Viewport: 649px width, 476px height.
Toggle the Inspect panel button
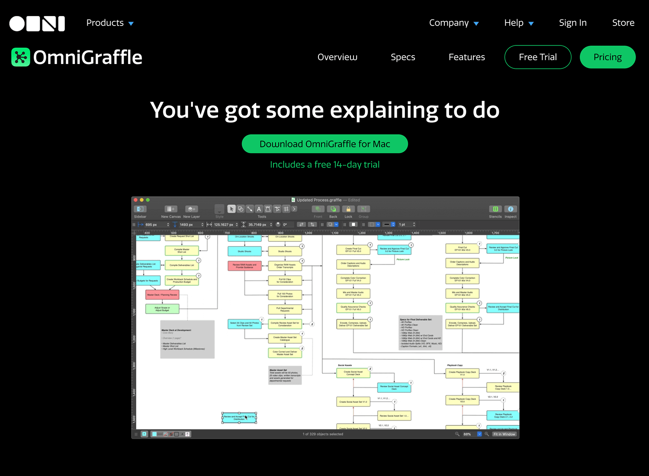pos(511,209)
